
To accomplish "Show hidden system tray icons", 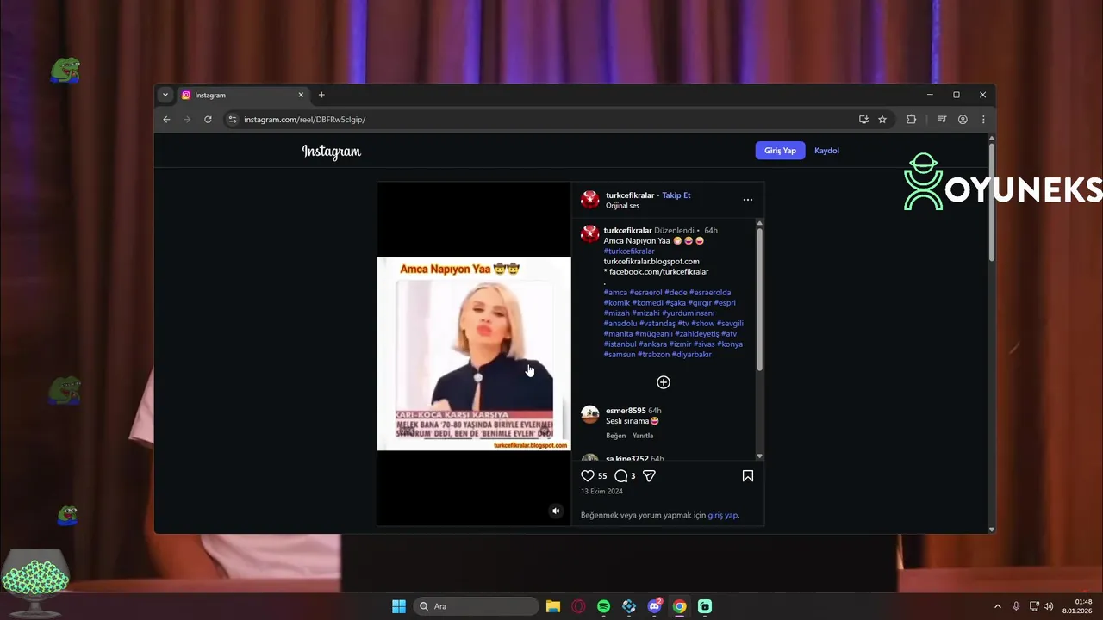I will [998, 606].
